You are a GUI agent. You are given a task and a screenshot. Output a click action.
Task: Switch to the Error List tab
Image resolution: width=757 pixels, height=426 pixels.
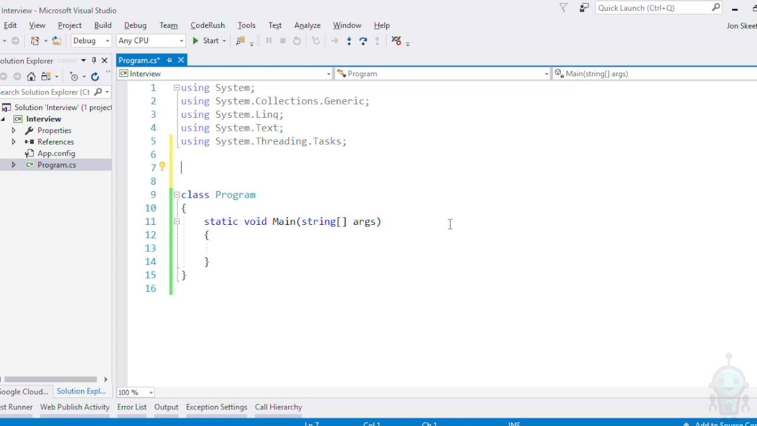(x=131, y=407)
